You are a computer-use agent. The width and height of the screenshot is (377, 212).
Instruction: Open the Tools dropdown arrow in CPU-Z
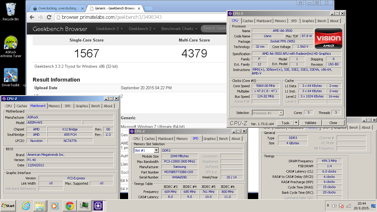tap(296, 123)
